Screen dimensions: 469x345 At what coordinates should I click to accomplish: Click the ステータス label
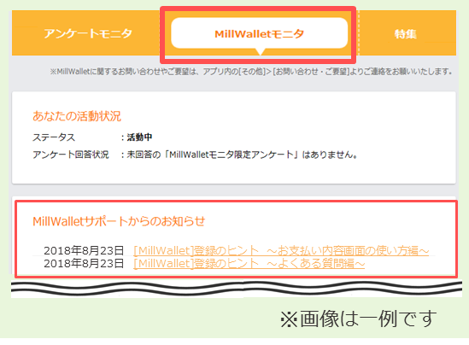pos(54,137)
